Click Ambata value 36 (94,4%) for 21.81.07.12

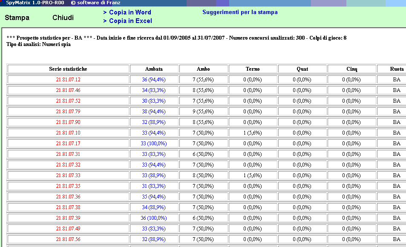click(x=154, y=80)
